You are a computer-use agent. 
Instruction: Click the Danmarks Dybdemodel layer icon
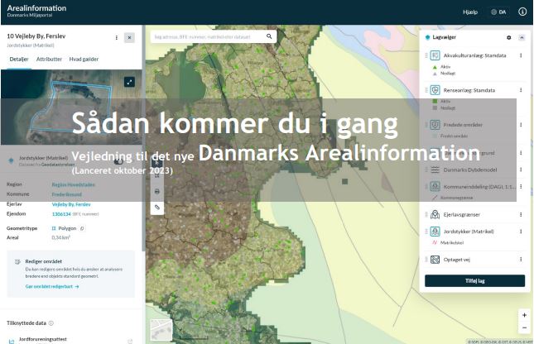pyautogui.click(x=435, y=170)
